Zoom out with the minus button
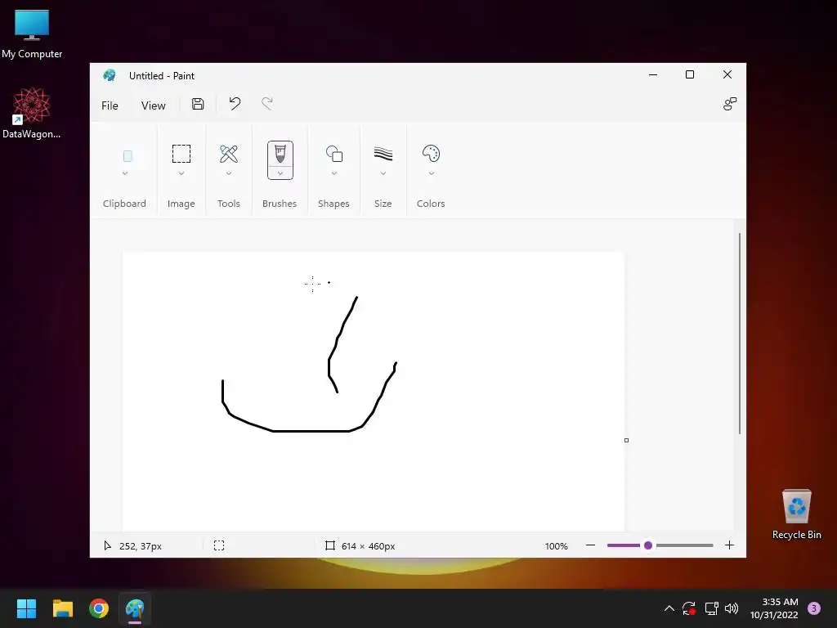This screenshot has width=837, height=628. (590, 545)
